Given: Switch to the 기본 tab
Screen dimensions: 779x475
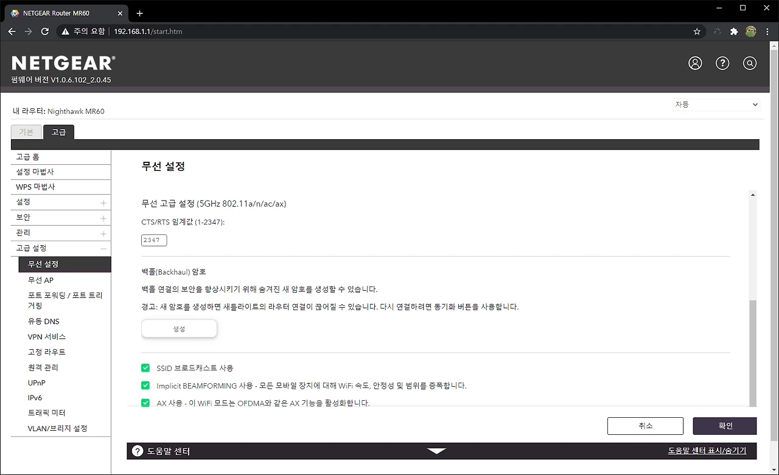Looking at the screenshot, I should pos(26,131).
